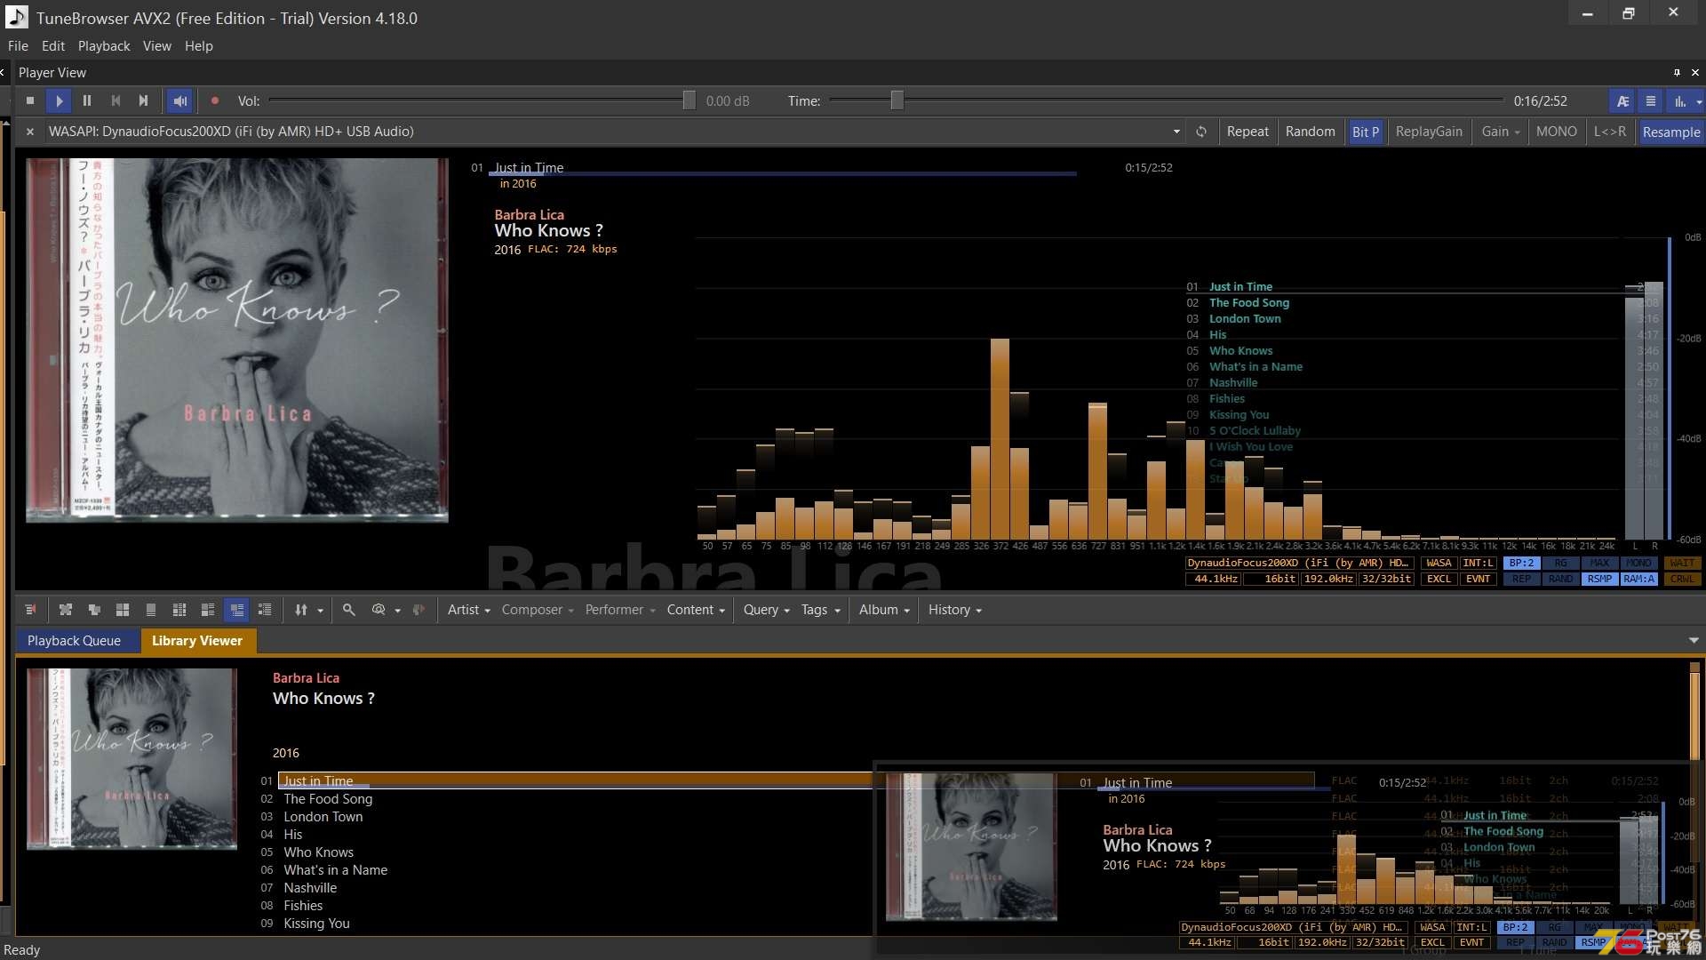Skip to the next track
This screenshot has width=1706, height=960.
tap(143, 101)
